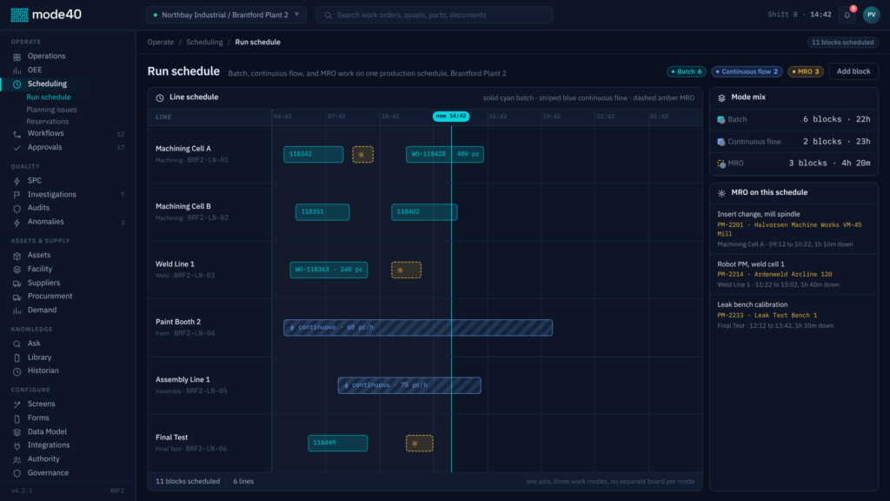Open the Northbay Industrial plant selector dropdown

(226, 15)
